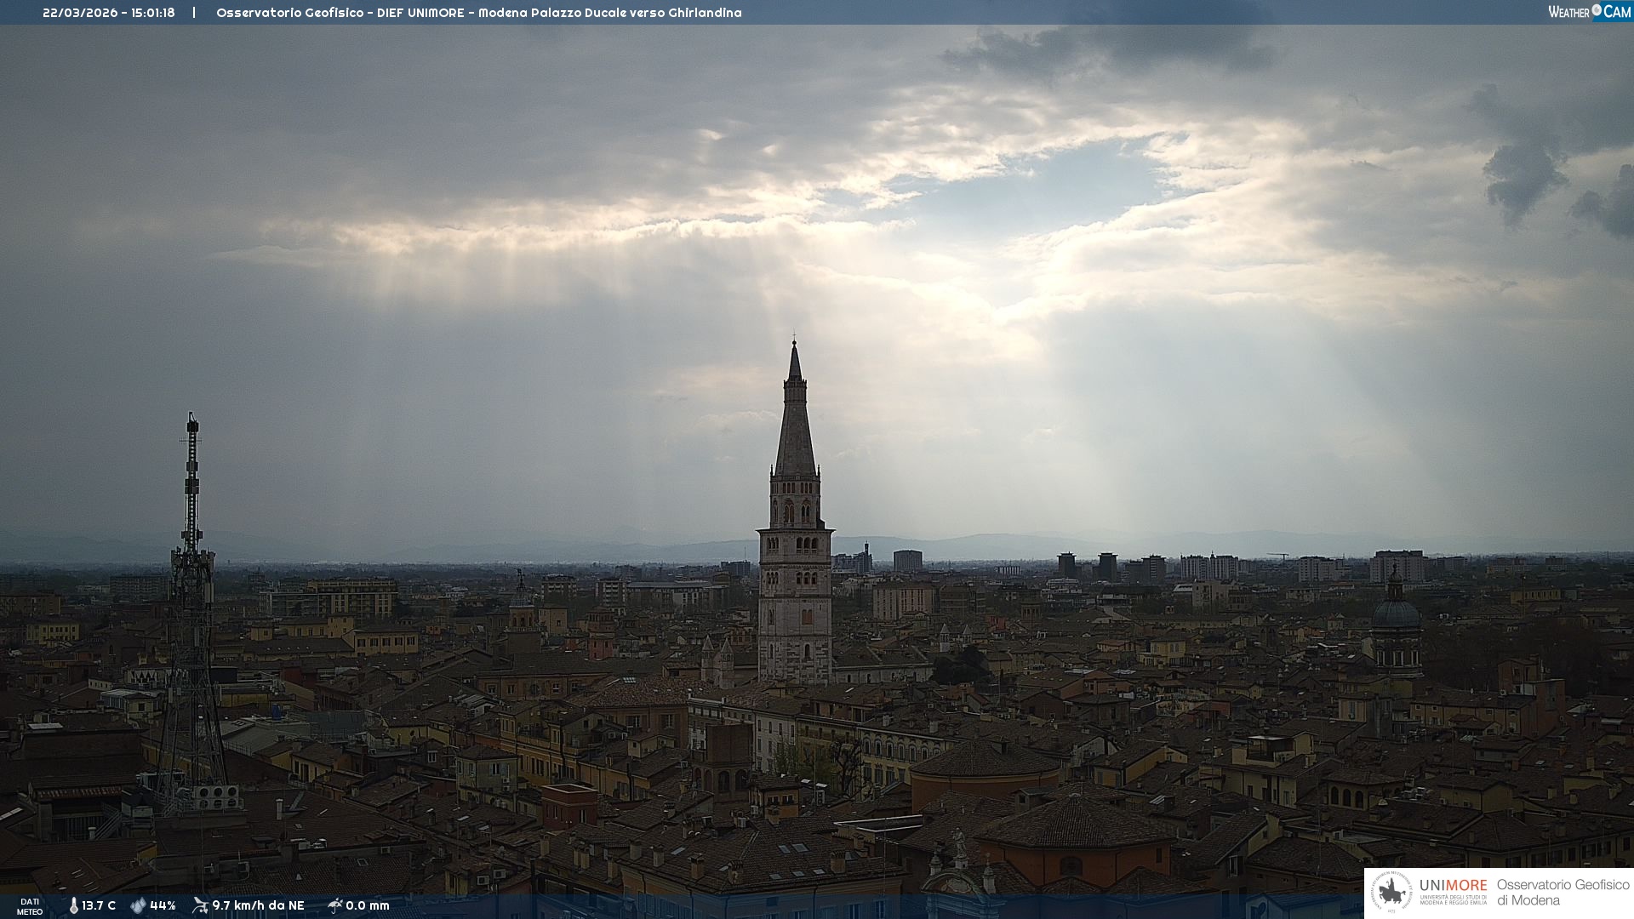Screen dimensions: 1634x919
Task: Click the church dome on the right
Action: tap(1396, 614)
